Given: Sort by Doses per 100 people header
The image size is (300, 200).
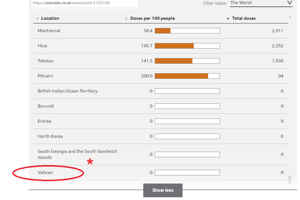Looking at the screenshot, I should [152, 18].
